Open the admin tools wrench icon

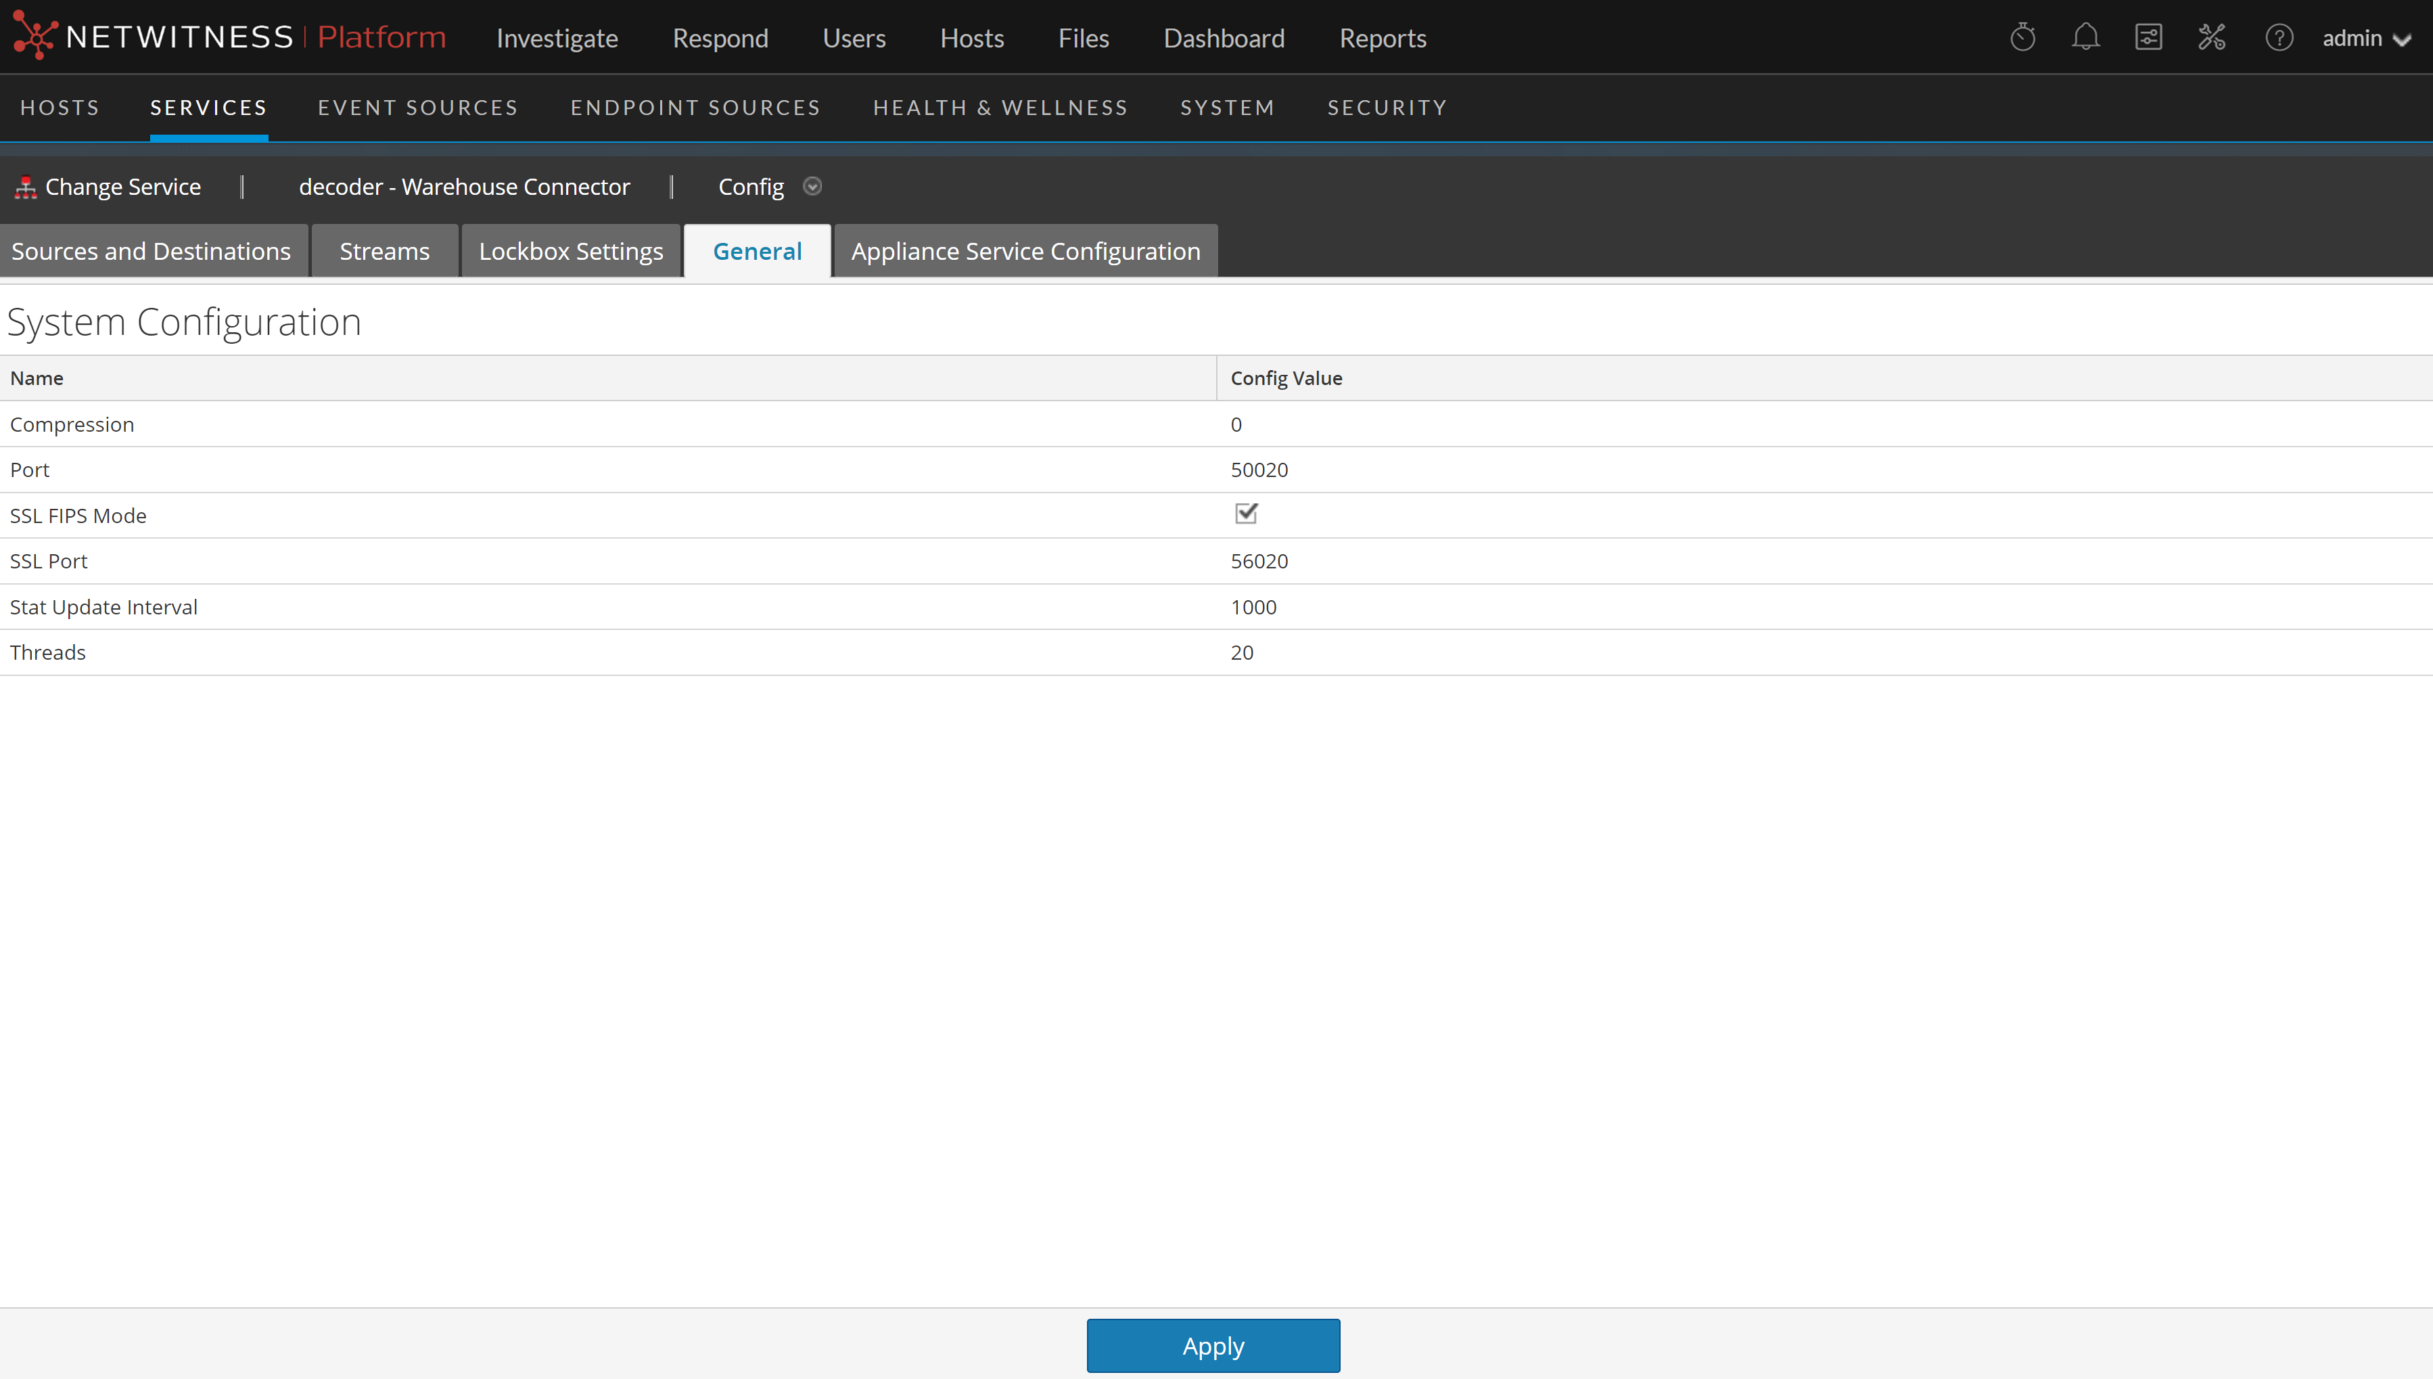coord(2211,38)
